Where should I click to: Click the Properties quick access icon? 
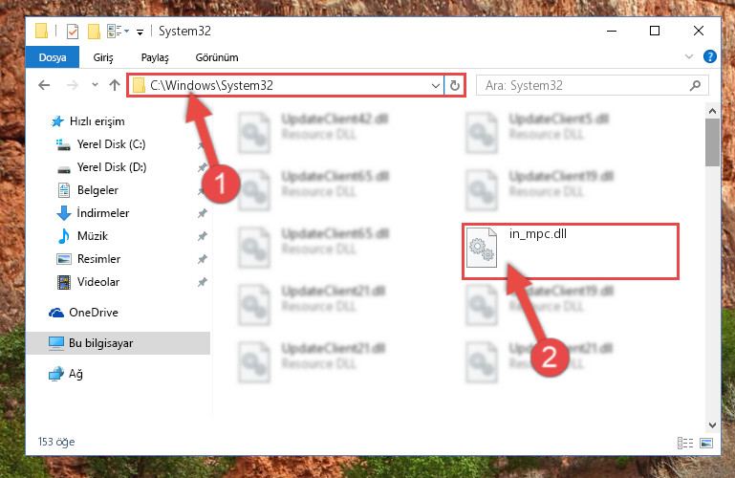point(73,32)
